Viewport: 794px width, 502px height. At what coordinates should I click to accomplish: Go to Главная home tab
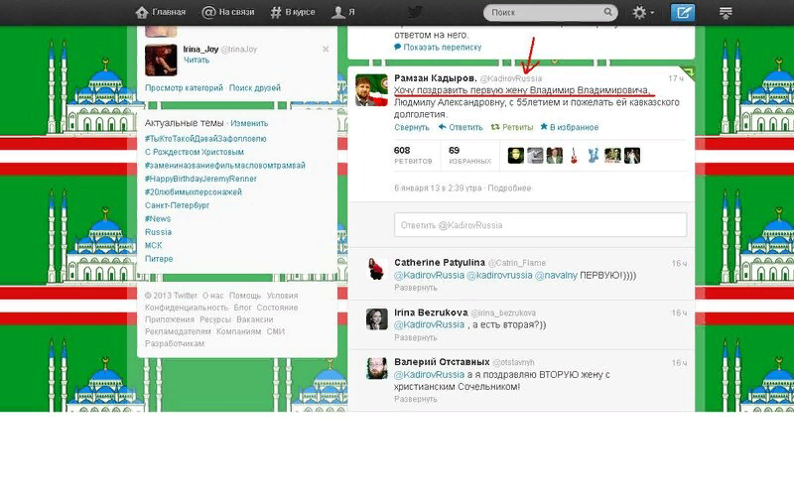(160, 12)
